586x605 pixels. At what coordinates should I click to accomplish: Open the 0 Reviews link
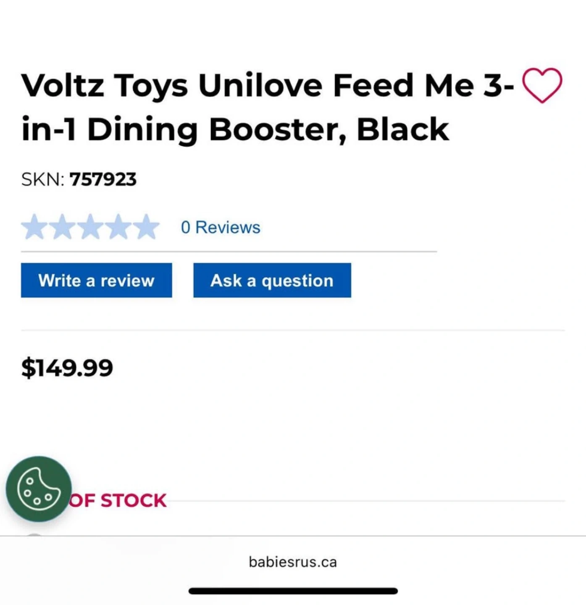[x=221, y=227]
